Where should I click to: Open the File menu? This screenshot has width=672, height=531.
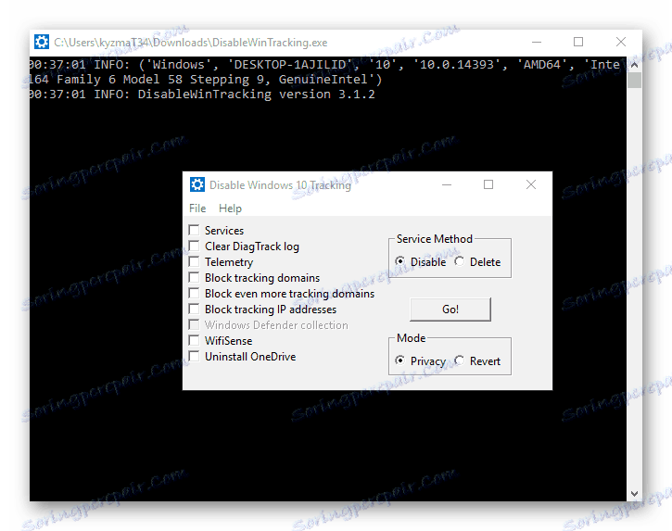point(197,209)
